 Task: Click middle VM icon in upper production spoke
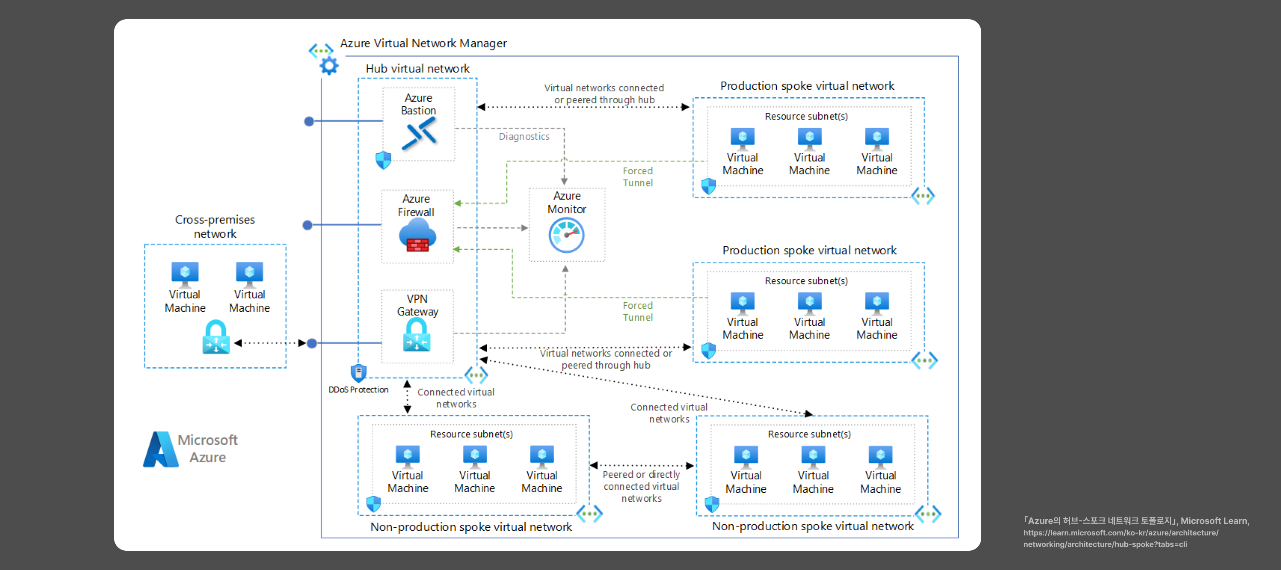coord(810,139)
